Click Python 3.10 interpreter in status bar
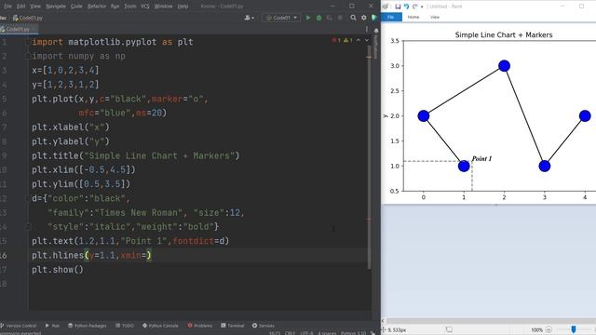The height and width of the screenshot is (335, 596). click(x=353, y=333)
